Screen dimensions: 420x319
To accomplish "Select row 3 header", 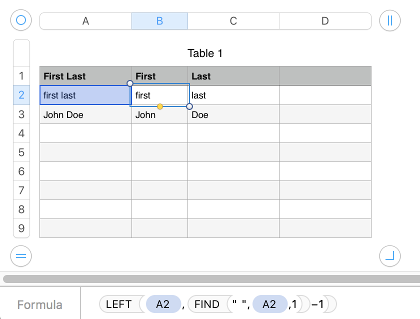I will click(21, 114).
